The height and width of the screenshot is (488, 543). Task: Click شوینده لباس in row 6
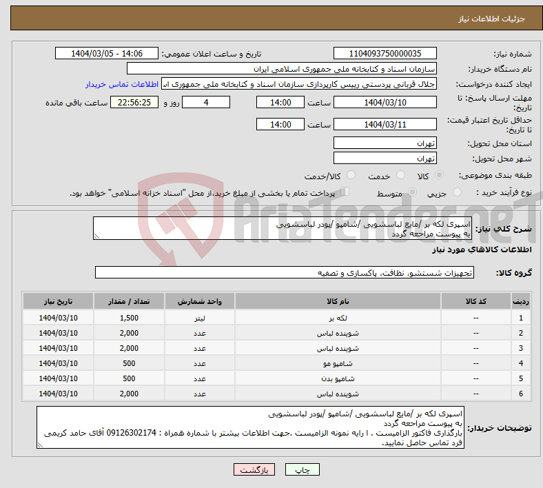tap(338, 394)
